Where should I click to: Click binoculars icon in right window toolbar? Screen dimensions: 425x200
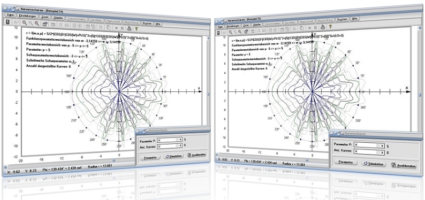pos(225,32)
